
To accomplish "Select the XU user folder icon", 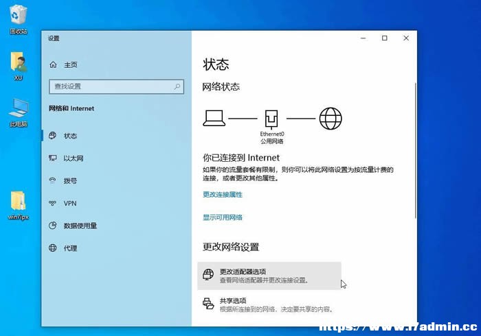I will [19, 66].
